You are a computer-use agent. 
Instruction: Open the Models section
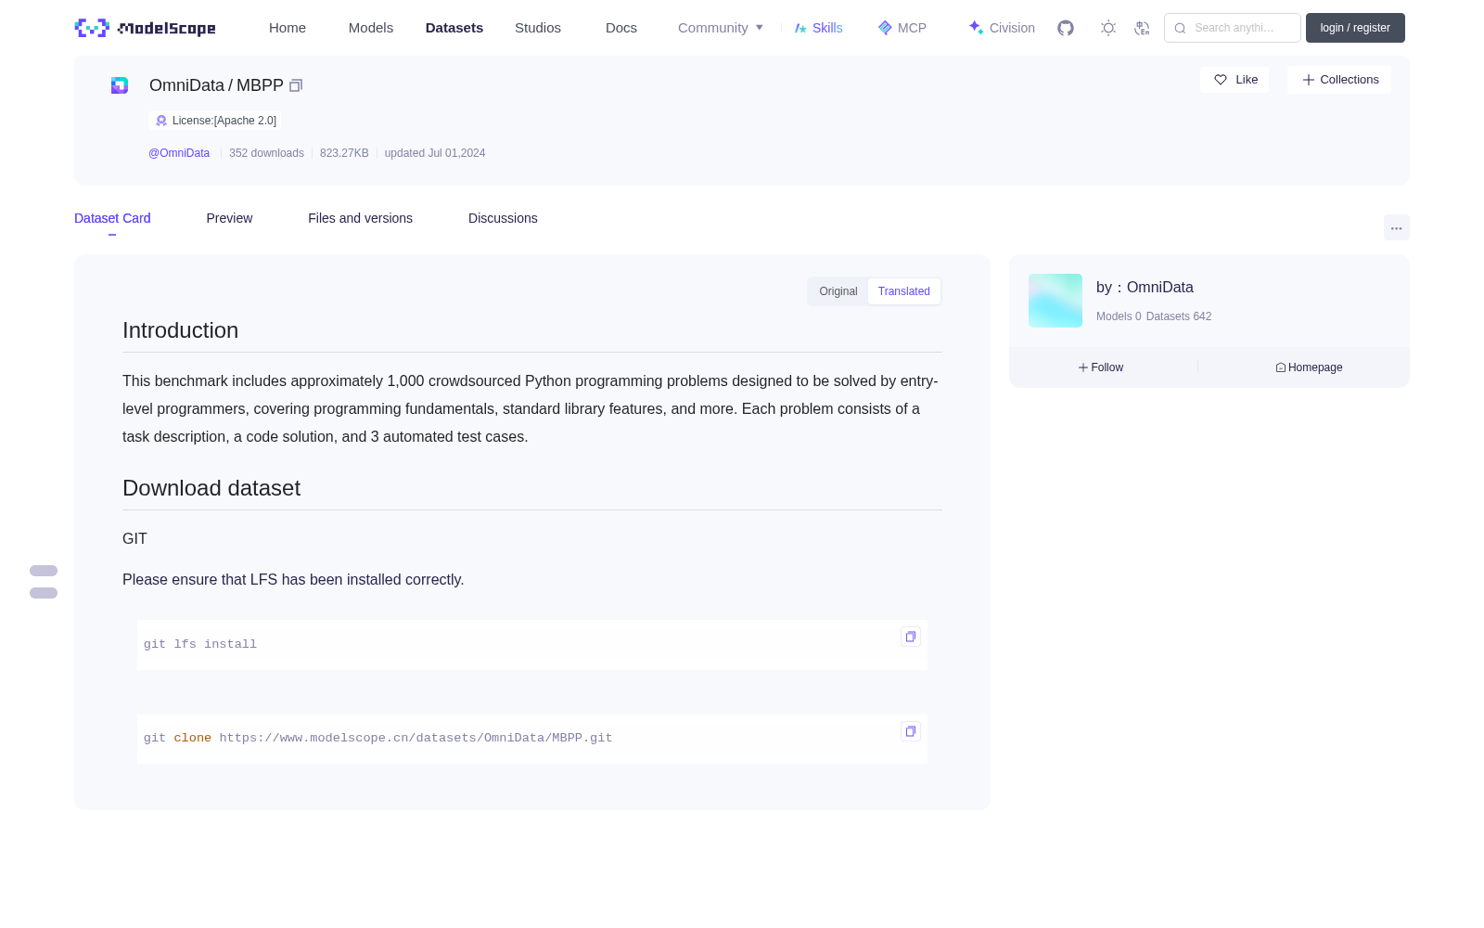(x=371, y=28)
